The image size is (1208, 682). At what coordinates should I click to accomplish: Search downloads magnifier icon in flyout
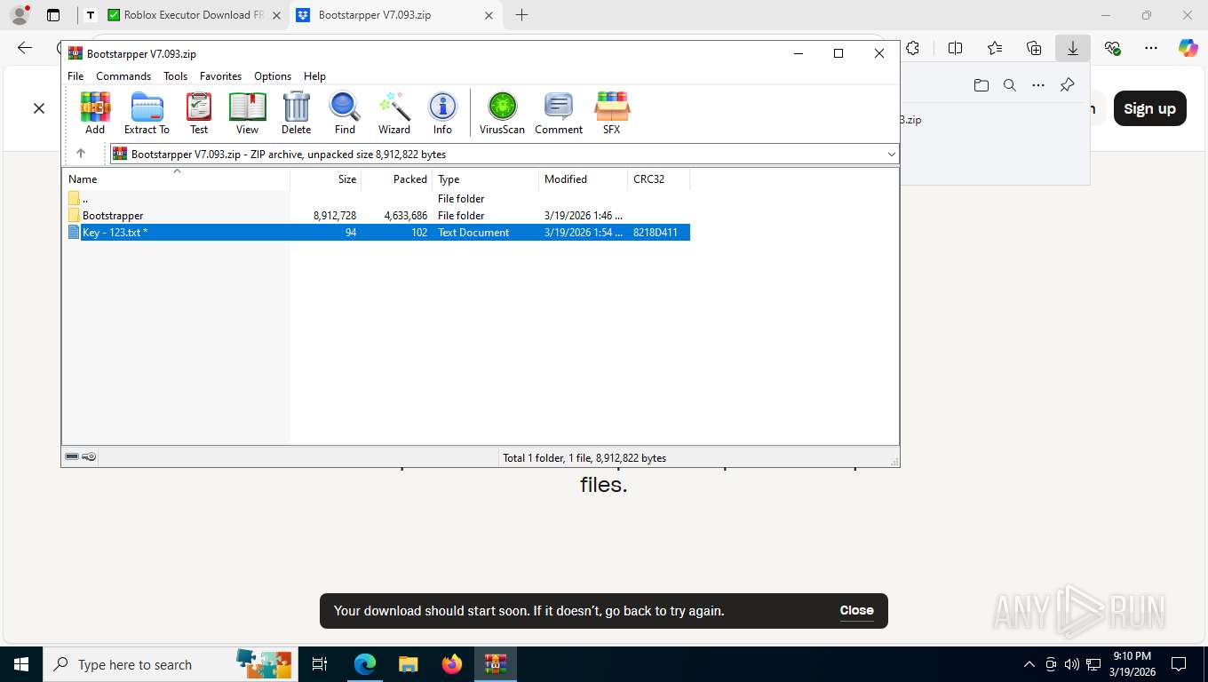1009,85
